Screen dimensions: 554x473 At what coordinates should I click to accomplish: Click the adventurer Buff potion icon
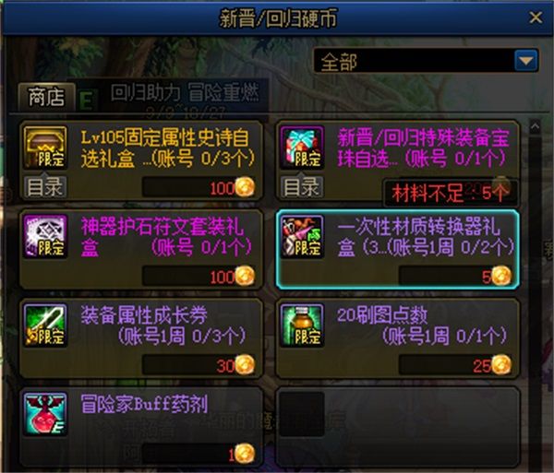(45, 414)
